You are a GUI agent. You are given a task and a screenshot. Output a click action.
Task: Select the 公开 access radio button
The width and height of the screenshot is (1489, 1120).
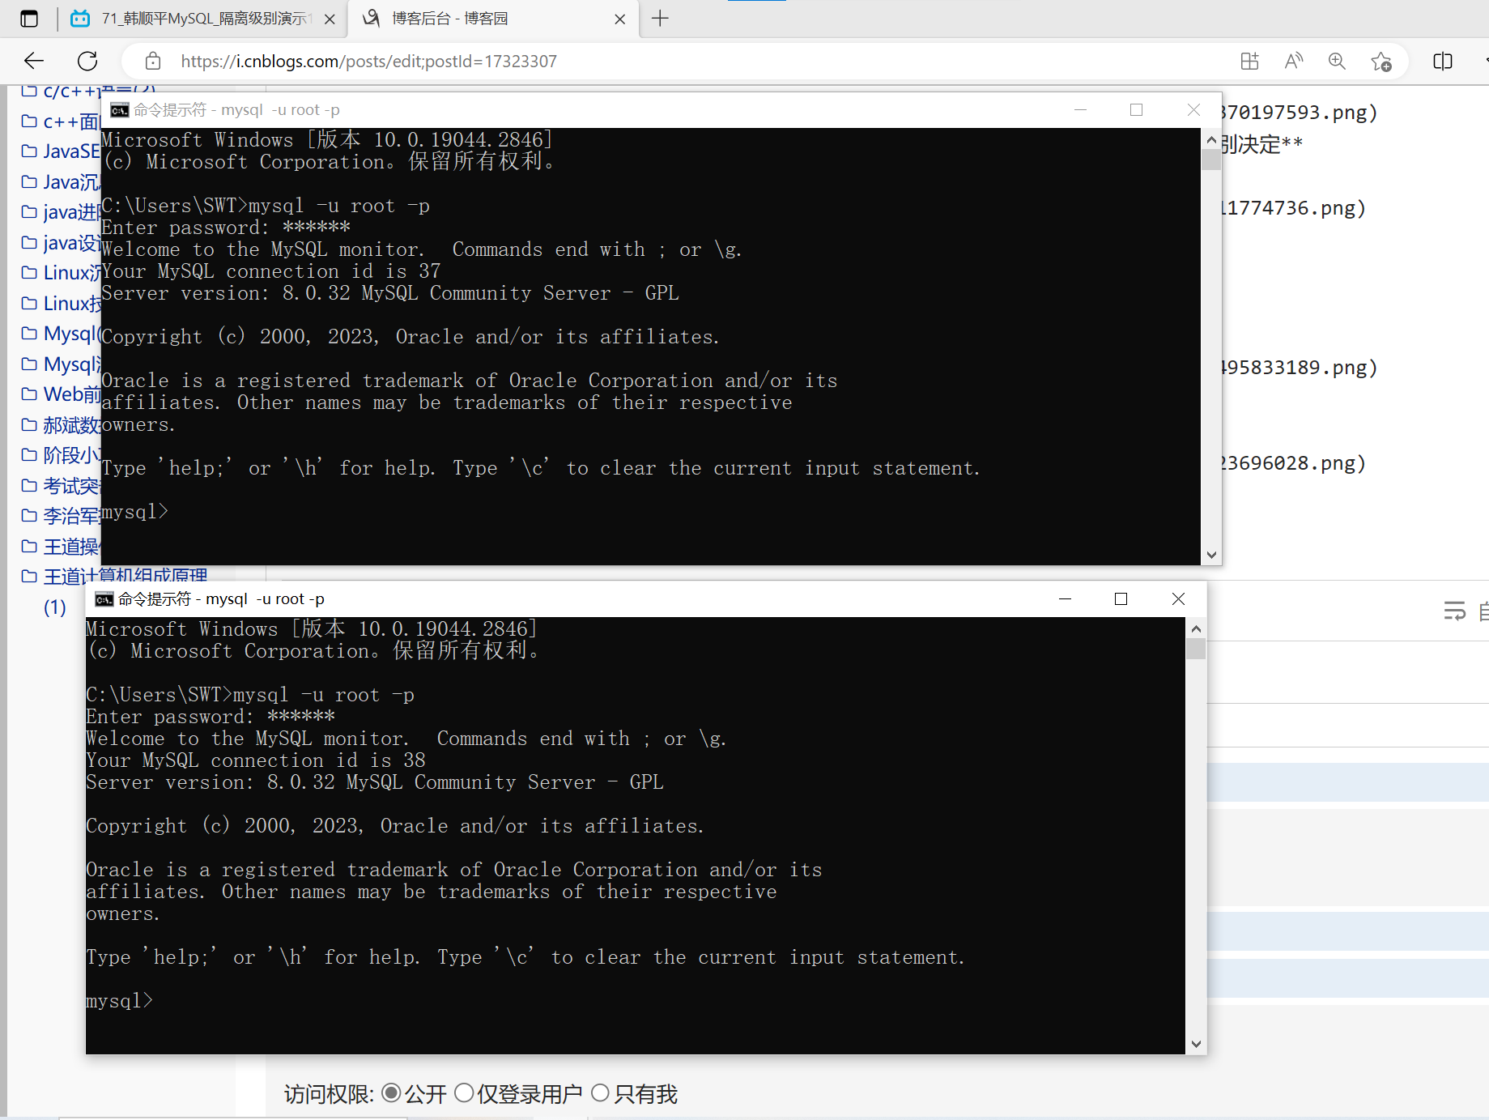tap(391, 1093)
